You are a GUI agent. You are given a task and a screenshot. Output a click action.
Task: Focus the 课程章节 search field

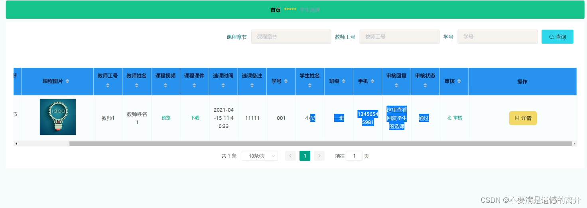[x=291, y=37]
